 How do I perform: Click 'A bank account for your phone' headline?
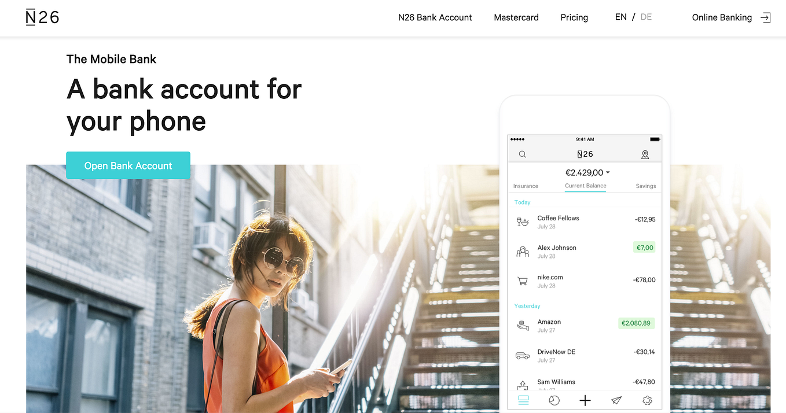point(184,105)
